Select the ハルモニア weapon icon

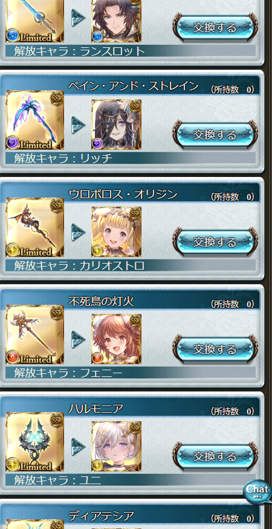point(34,442)
